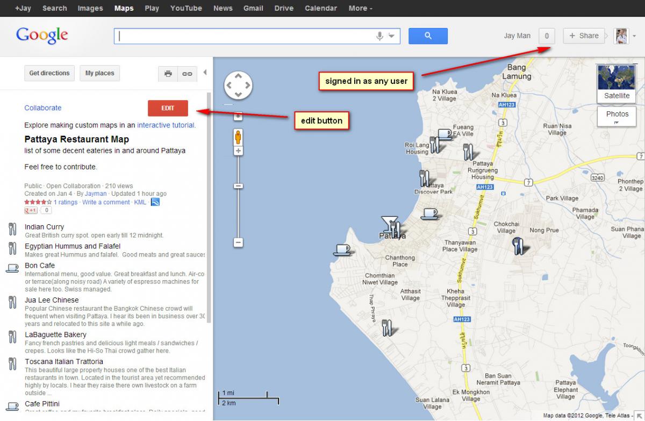Click restaurant marker at Pattaya Discover Park
The height and width of the screenshot is (421, 645).
pyautogui.click(x=424, y=178)
